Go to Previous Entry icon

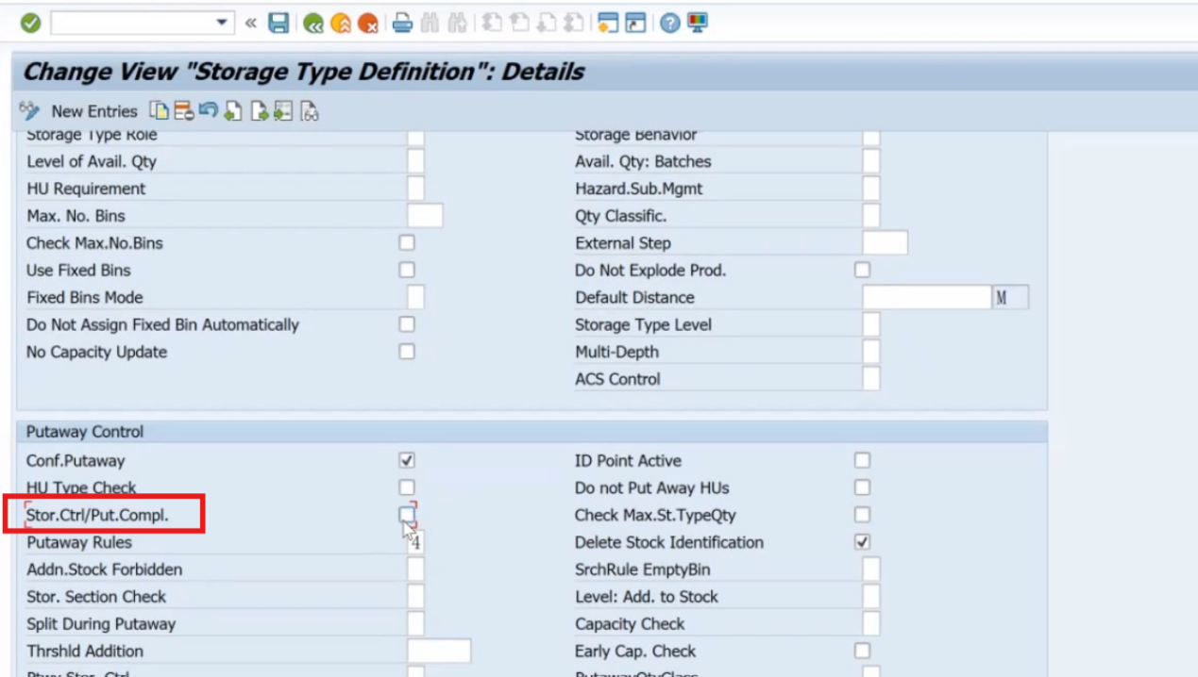pyautogui.click(x=233, y=111)
